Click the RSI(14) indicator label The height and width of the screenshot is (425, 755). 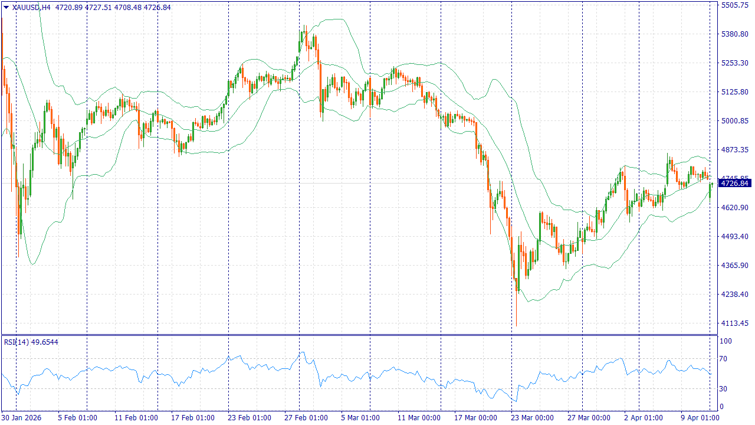(x=31, y=342)
